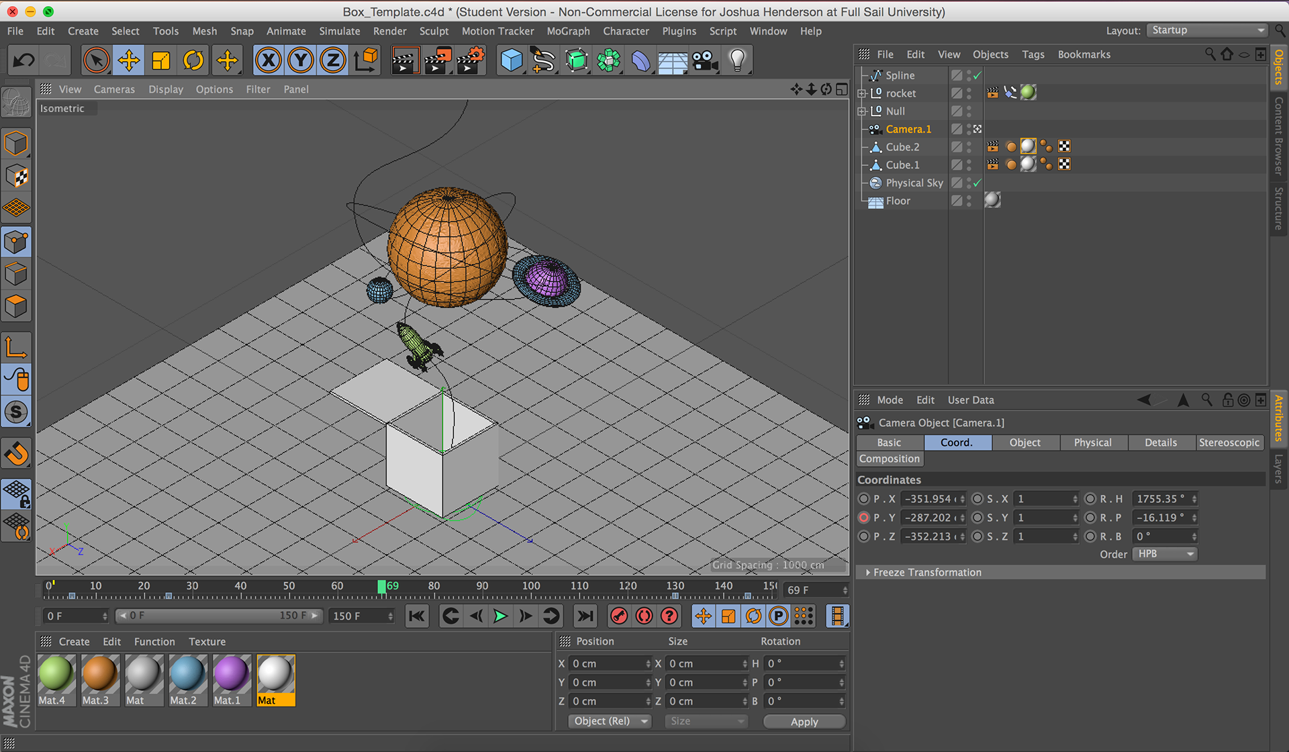Screen dimensions: 1289x752
Task: Open the Layout Startup dropdown
Action: (x=1207, y=30)
